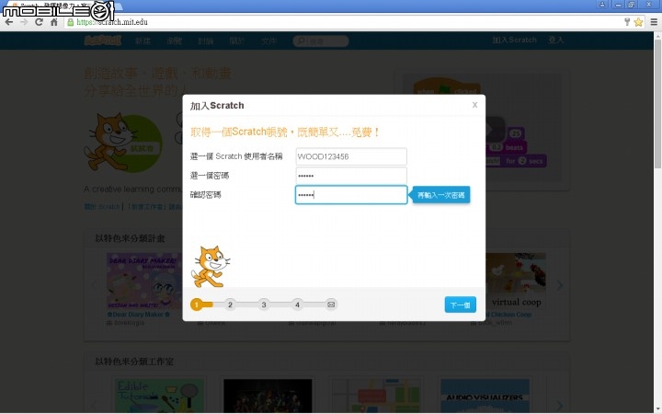
Task: Select step 1 in the signup progress
Action: coord(197,305)
